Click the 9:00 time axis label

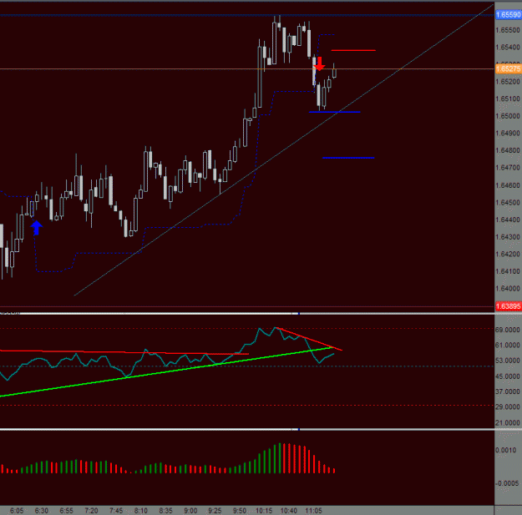(x=190, y=511)
